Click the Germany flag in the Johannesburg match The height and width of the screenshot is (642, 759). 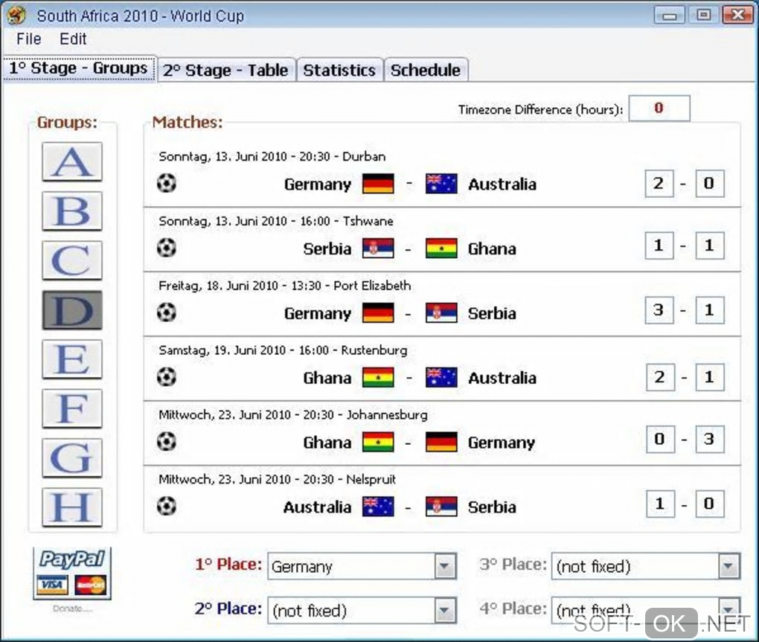(441, 442)
